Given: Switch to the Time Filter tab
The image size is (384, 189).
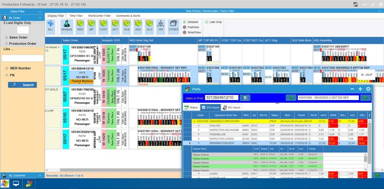Looking at the screenshot, I should point(76,16).
